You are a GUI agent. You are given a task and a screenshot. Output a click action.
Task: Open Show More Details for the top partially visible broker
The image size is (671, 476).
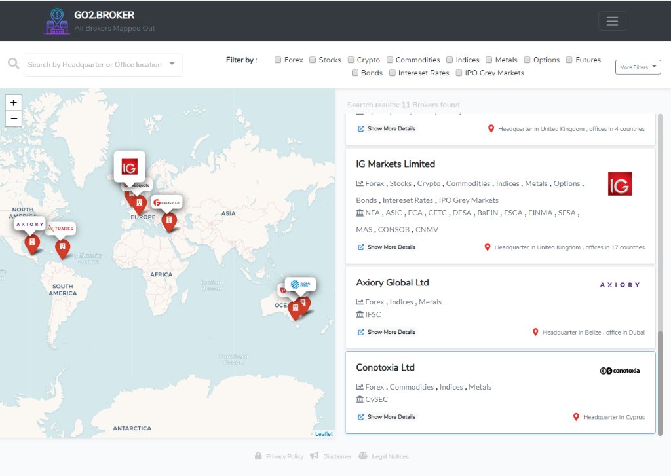pos(387,128)
